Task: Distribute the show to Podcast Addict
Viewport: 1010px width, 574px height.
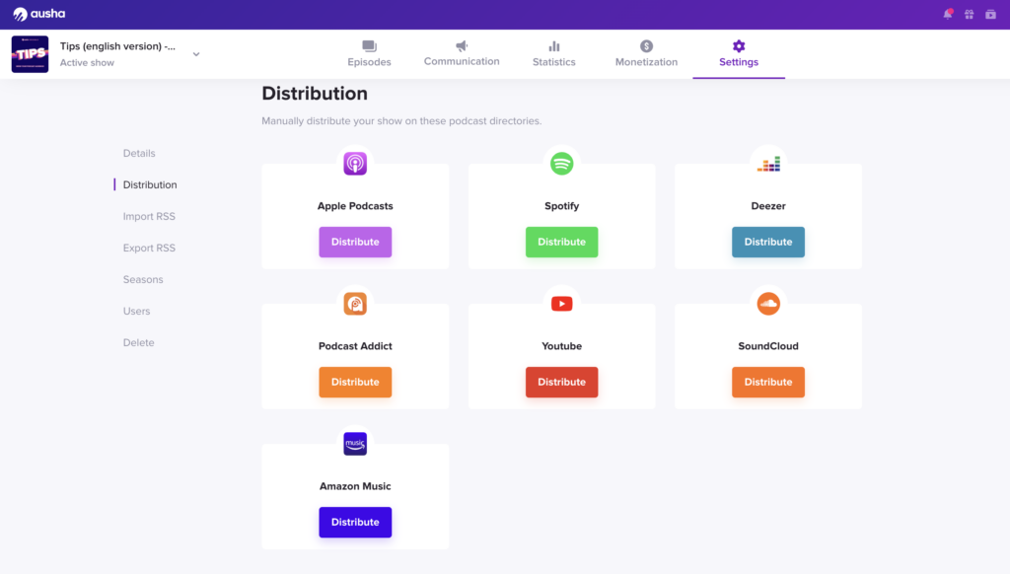Action: click(355, 382)
